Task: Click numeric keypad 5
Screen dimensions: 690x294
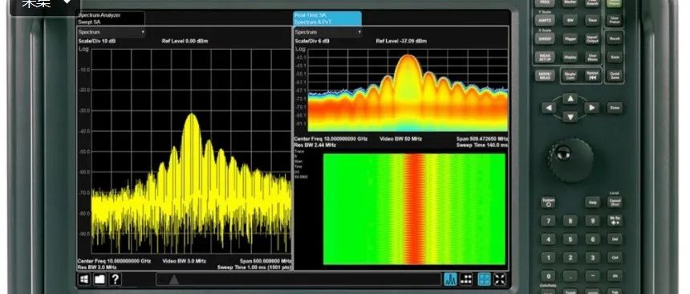Action: pos(570,239)
